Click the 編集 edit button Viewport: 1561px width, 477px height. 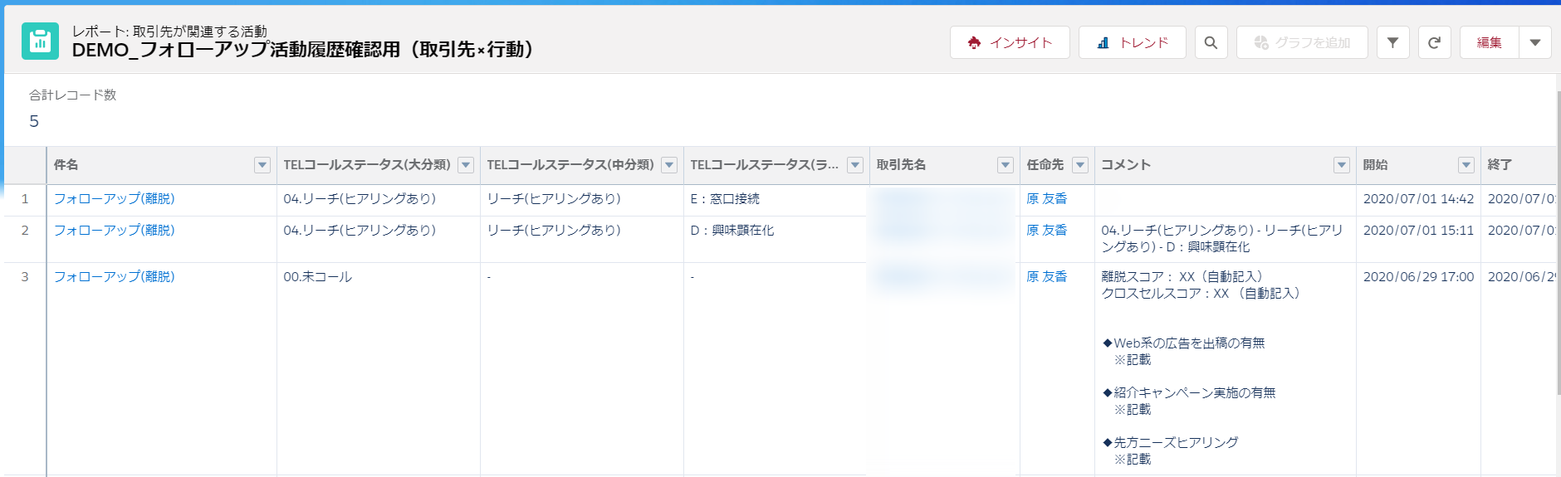(1489, 42)
